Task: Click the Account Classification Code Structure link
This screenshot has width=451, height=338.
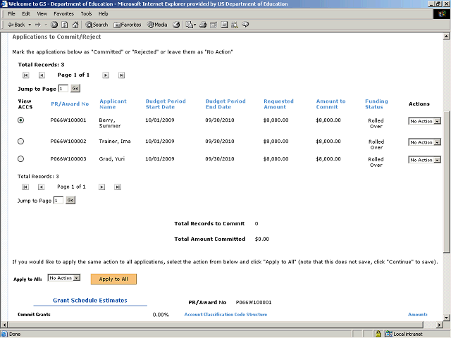Action: click(x=225, y=315)
